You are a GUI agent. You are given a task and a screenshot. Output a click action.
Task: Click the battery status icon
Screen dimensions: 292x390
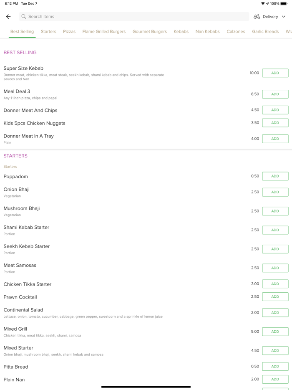click(284, 3)
